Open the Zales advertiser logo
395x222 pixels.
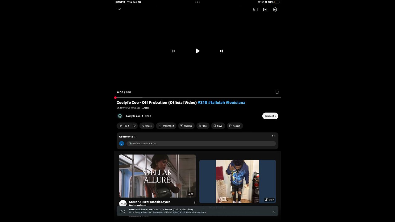[x=123, y=203]
